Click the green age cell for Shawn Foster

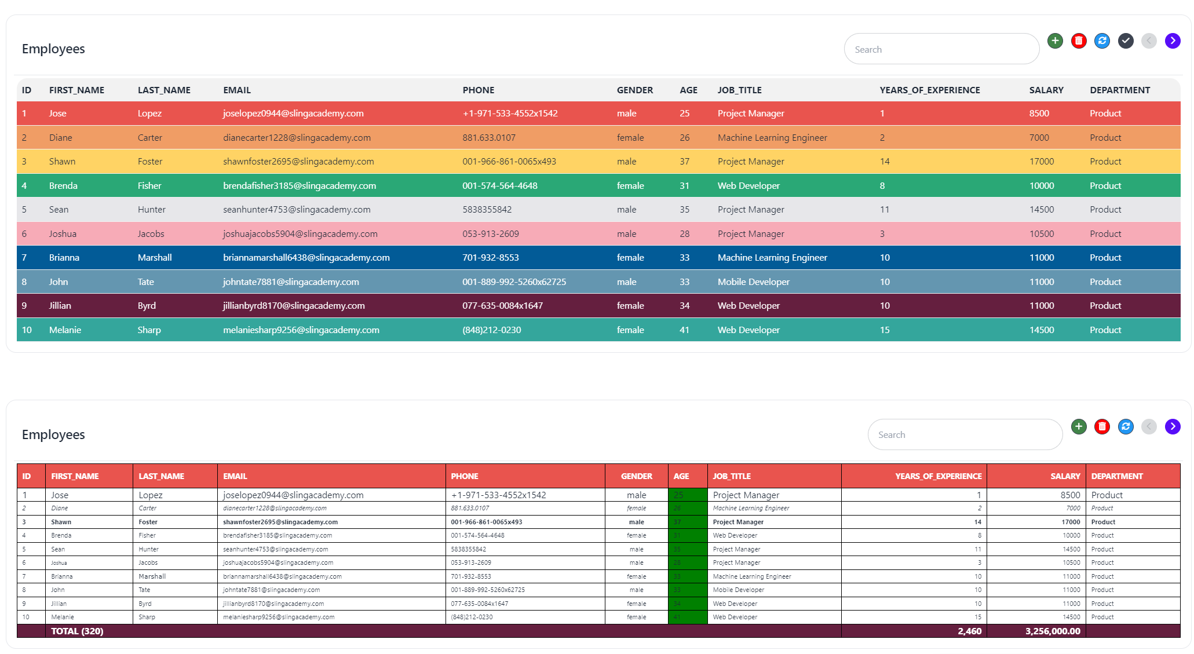[687, 522]
